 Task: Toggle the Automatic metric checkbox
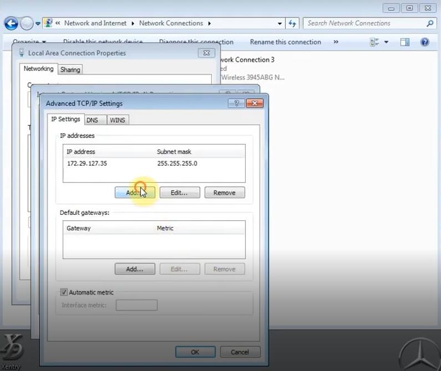pos(64,292)
